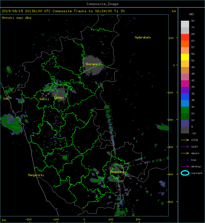Click the 2019/08/15 20:36:00 UTC timestamp
Image resolution: width=205 pixels, height=223 pixels.
[x=26, y=11]
